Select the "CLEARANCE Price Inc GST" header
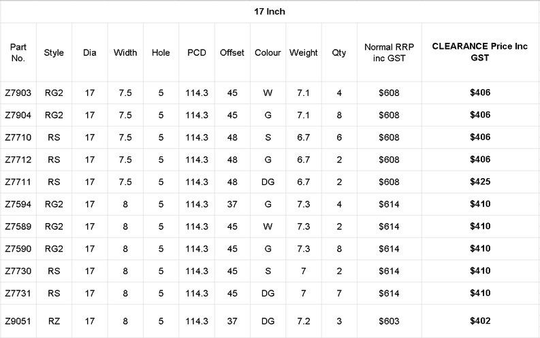Image resolution: width=540 pixels, height=338 pixels. 480,52
